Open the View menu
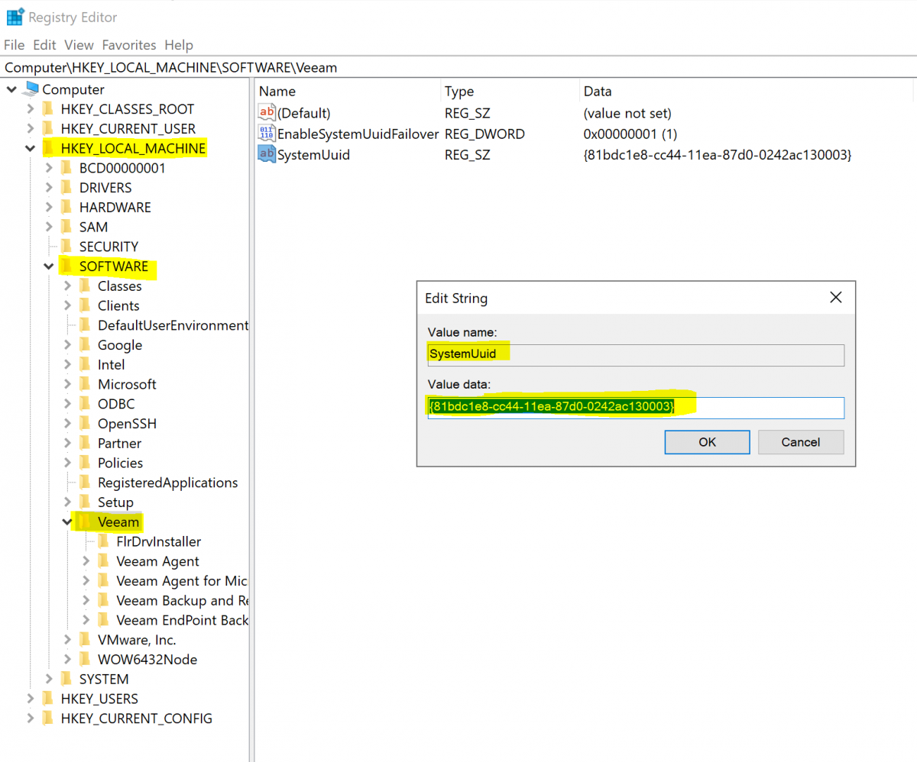Screen dimensions: 917x762 [79, 44]
